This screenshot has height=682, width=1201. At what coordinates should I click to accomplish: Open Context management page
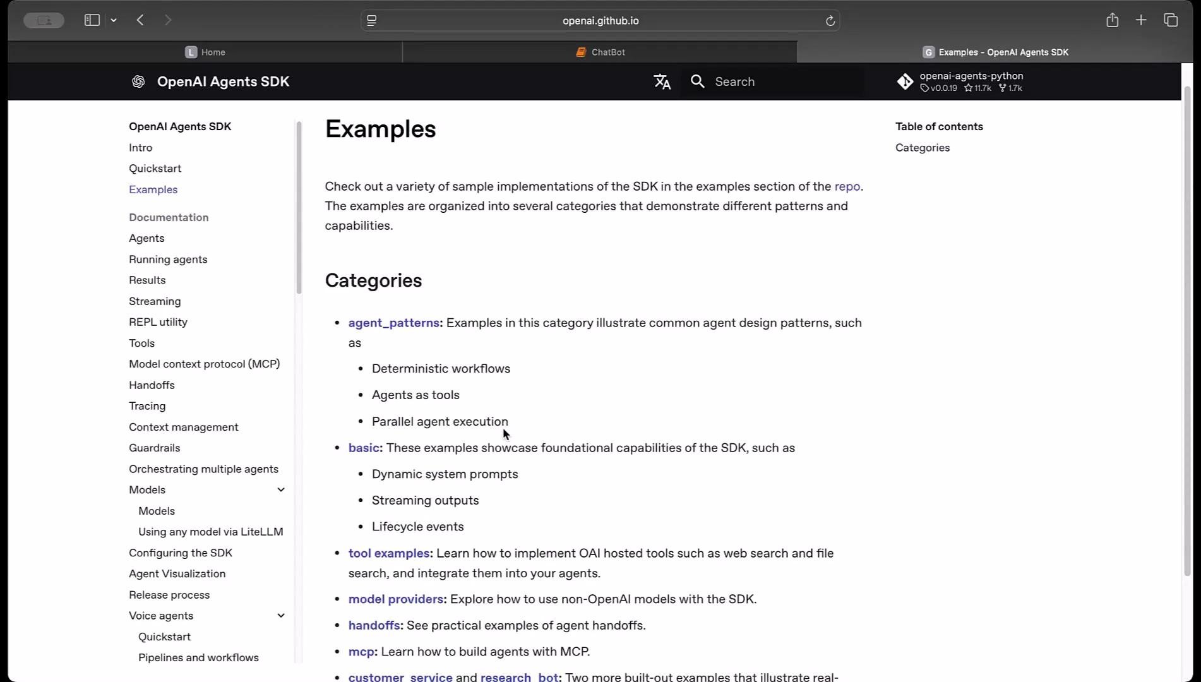(x=183, y=427)
